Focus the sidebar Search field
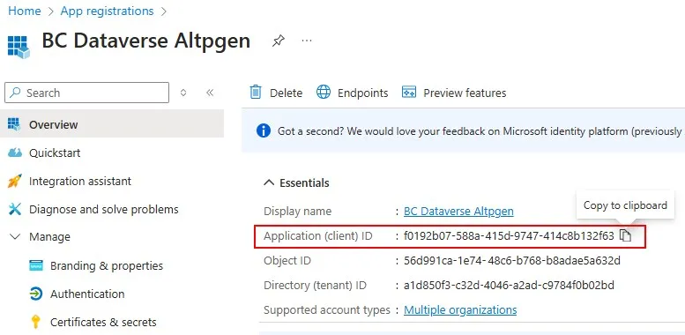This screenshot has width=685, height=335. pos(86,93)
